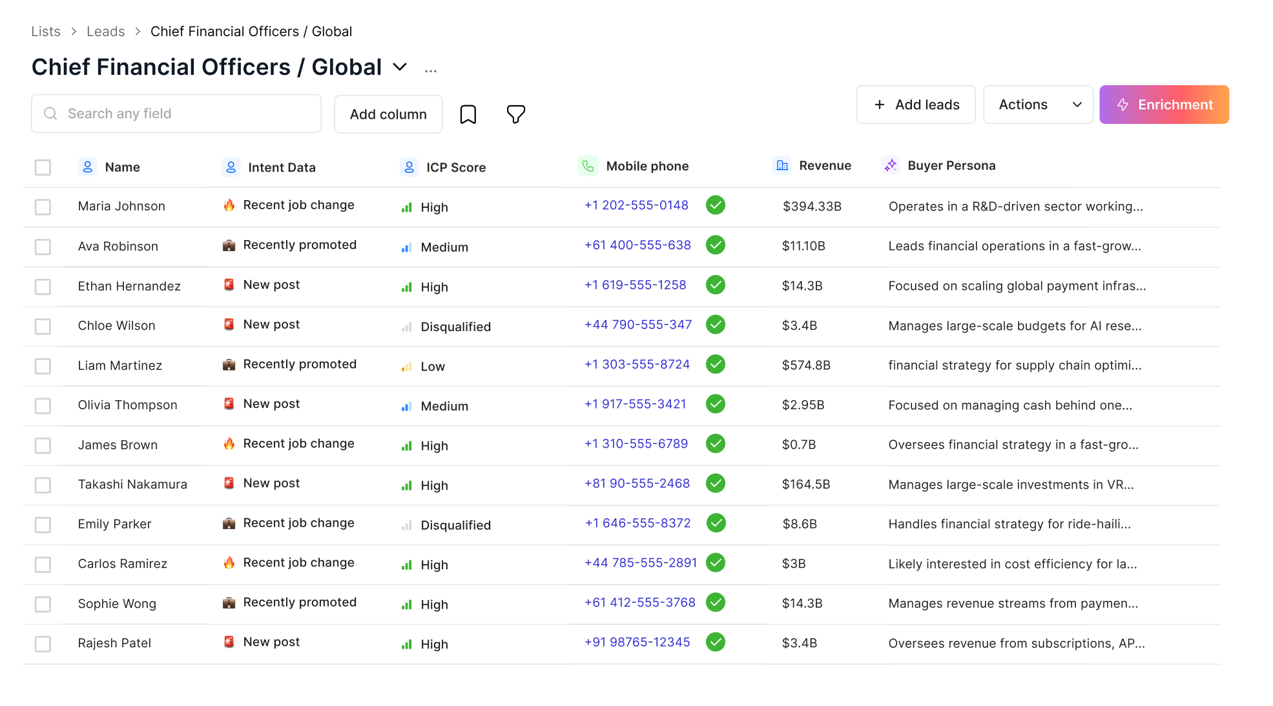The height and width of the screenshot is (706, 1273).
Task: Click the Mobile phone column header label
Action: pyautogui.click(x=647, y=166)
